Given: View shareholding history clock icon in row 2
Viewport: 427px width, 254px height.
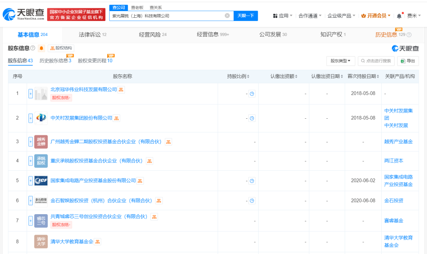Looking at the screenshot, I should (252, 118).
